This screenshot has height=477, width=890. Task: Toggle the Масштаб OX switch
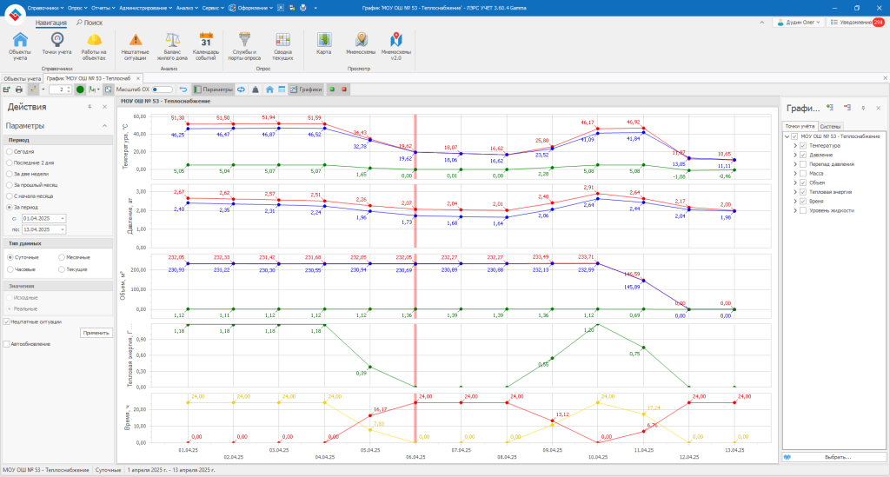click(161, 89)
